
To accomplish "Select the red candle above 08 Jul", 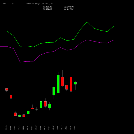I will (x=45, y=104).
